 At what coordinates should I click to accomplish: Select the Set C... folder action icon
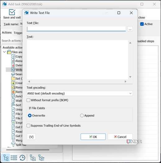13,79
